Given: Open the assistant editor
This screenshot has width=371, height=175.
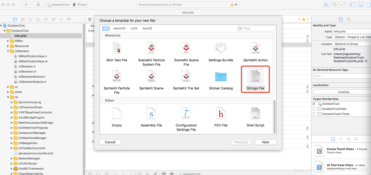Looking at the screenshot, I should point(334,5).
